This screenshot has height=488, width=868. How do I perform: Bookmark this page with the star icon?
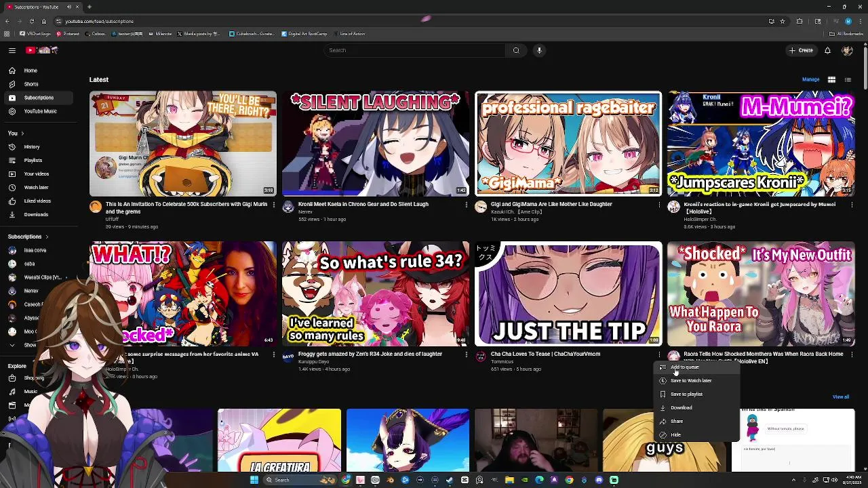pos(783,21)
